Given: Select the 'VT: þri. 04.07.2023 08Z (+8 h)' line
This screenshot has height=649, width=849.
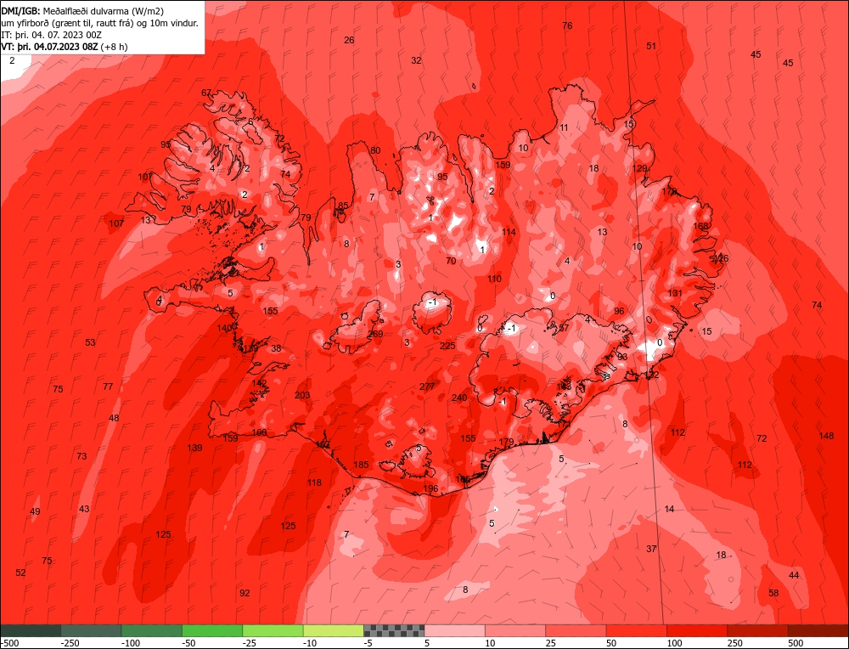Looking at the screenshot, I should point(65,47).
